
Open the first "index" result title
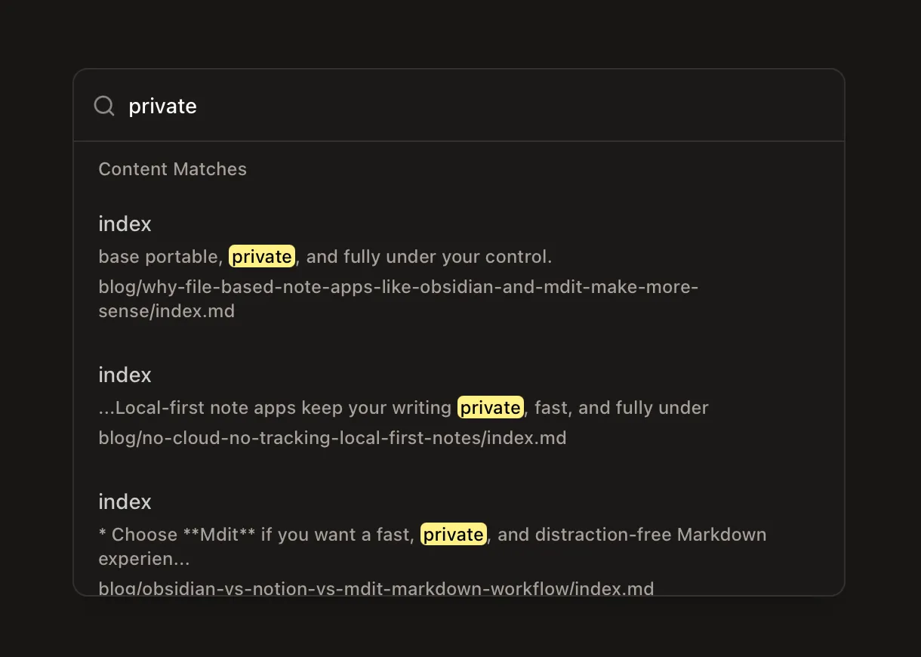pos(125,224)
